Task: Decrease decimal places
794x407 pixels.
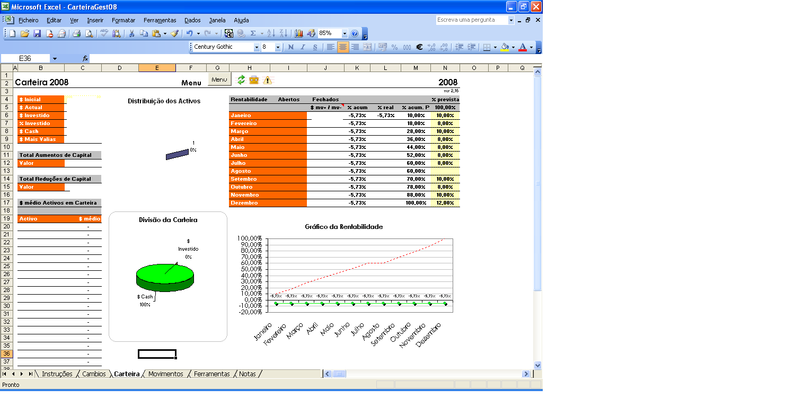Action: [x=443, y=47]
